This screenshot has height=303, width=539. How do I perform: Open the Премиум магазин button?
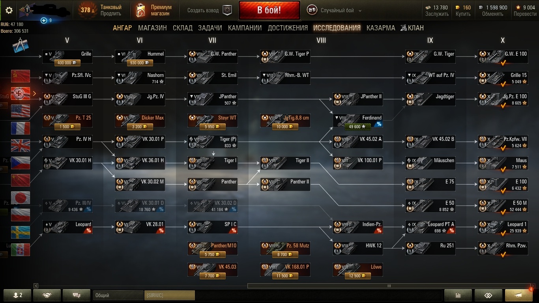click(x=155, y=10)
